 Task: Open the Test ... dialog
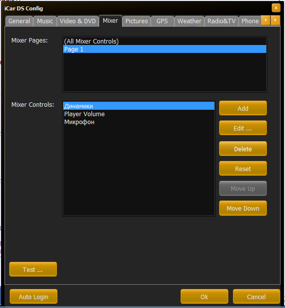[33, 269]
